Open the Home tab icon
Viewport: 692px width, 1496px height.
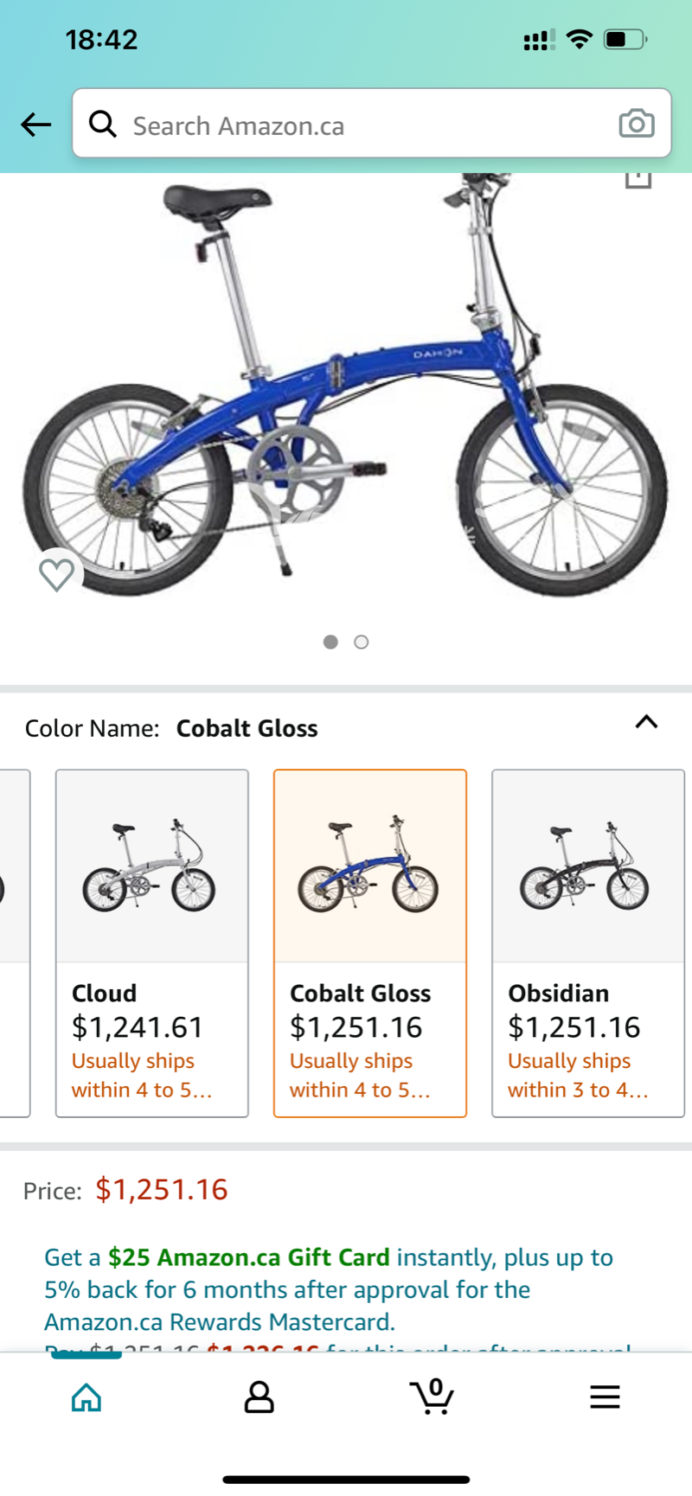click(x=86, y=1397)
